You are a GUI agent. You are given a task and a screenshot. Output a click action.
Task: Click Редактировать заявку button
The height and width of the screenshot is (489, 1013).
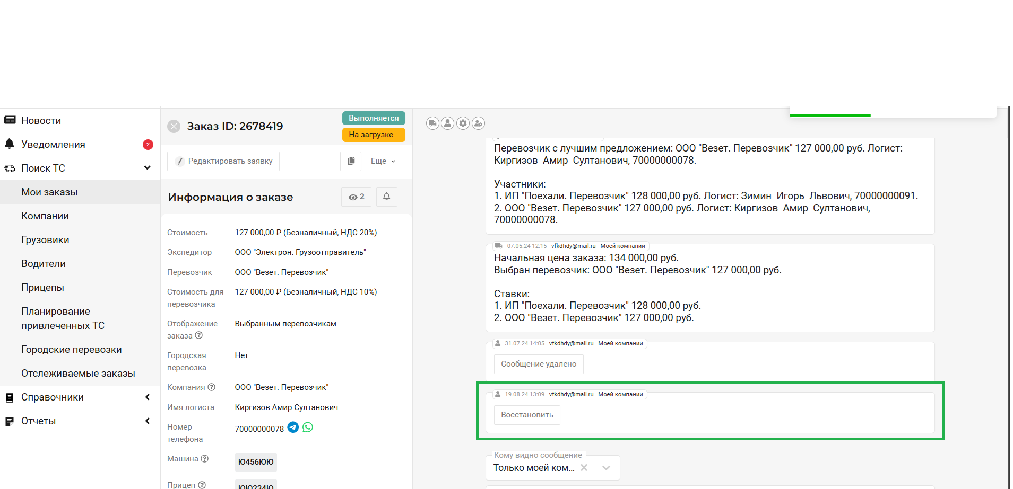[223, 161]
